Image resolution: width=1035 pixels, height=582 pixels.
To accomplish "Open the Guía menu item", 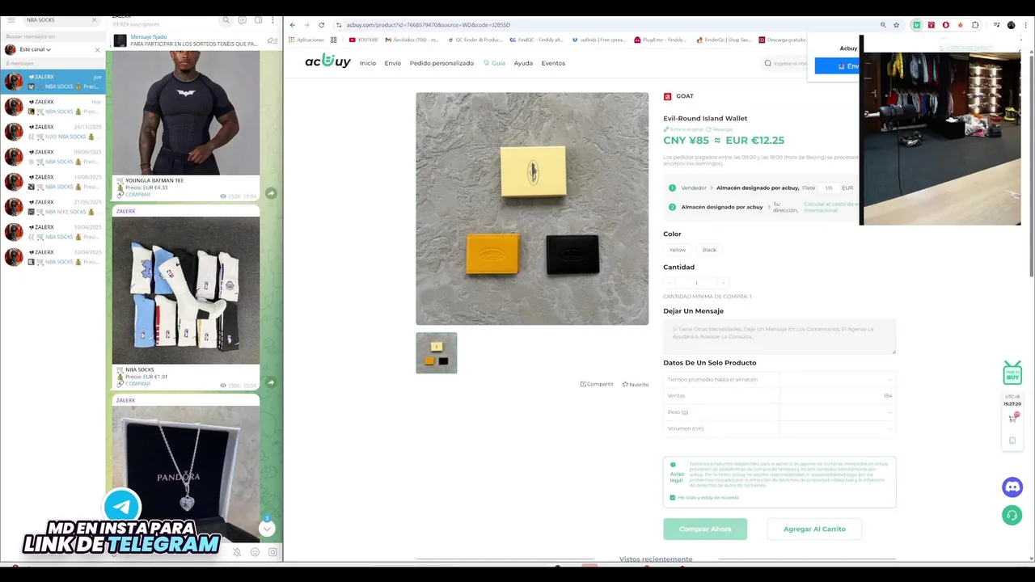I will click(494, 63).
